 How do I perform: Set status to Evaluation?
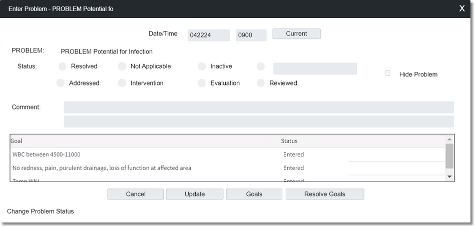point(202,83)
